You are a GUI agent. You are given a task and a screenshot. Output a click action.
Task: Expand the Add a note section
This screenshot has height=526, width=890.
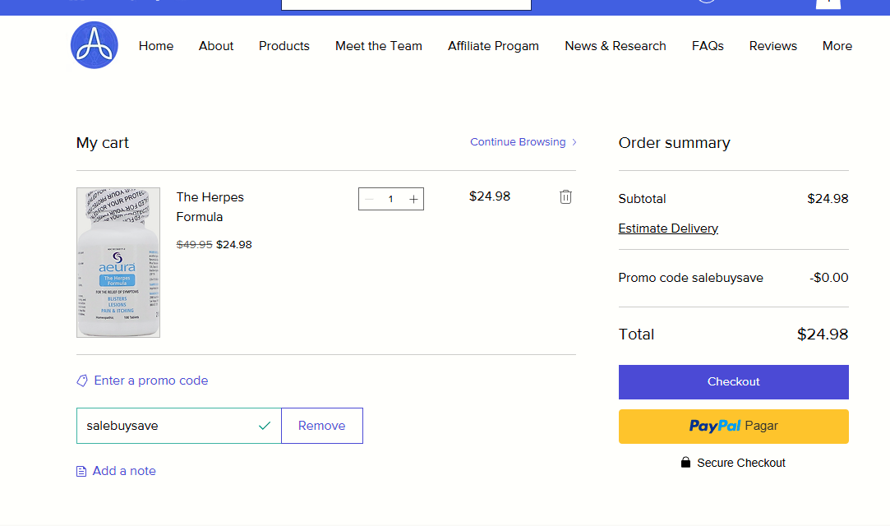click(x=124, y=471)
